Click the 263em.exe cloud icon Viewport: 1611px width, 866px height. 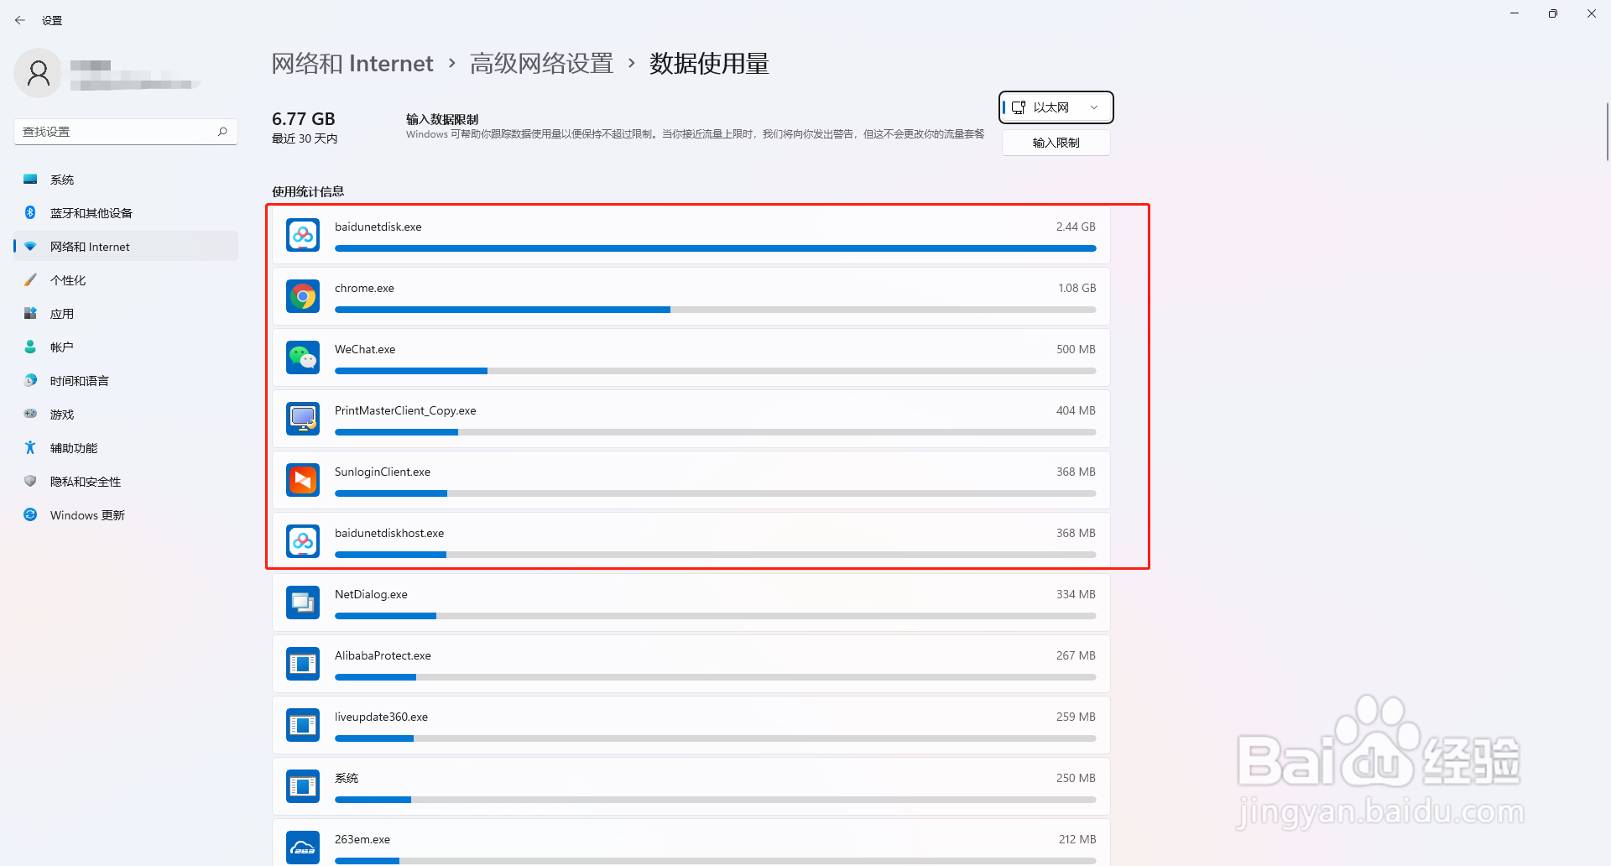tap(303, 848)
